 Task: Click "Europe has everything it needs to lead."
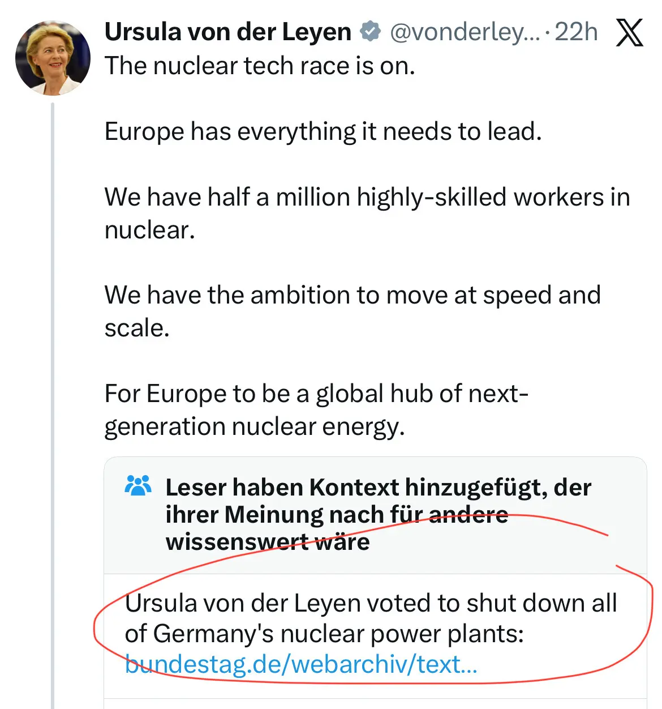pos(323,131)
